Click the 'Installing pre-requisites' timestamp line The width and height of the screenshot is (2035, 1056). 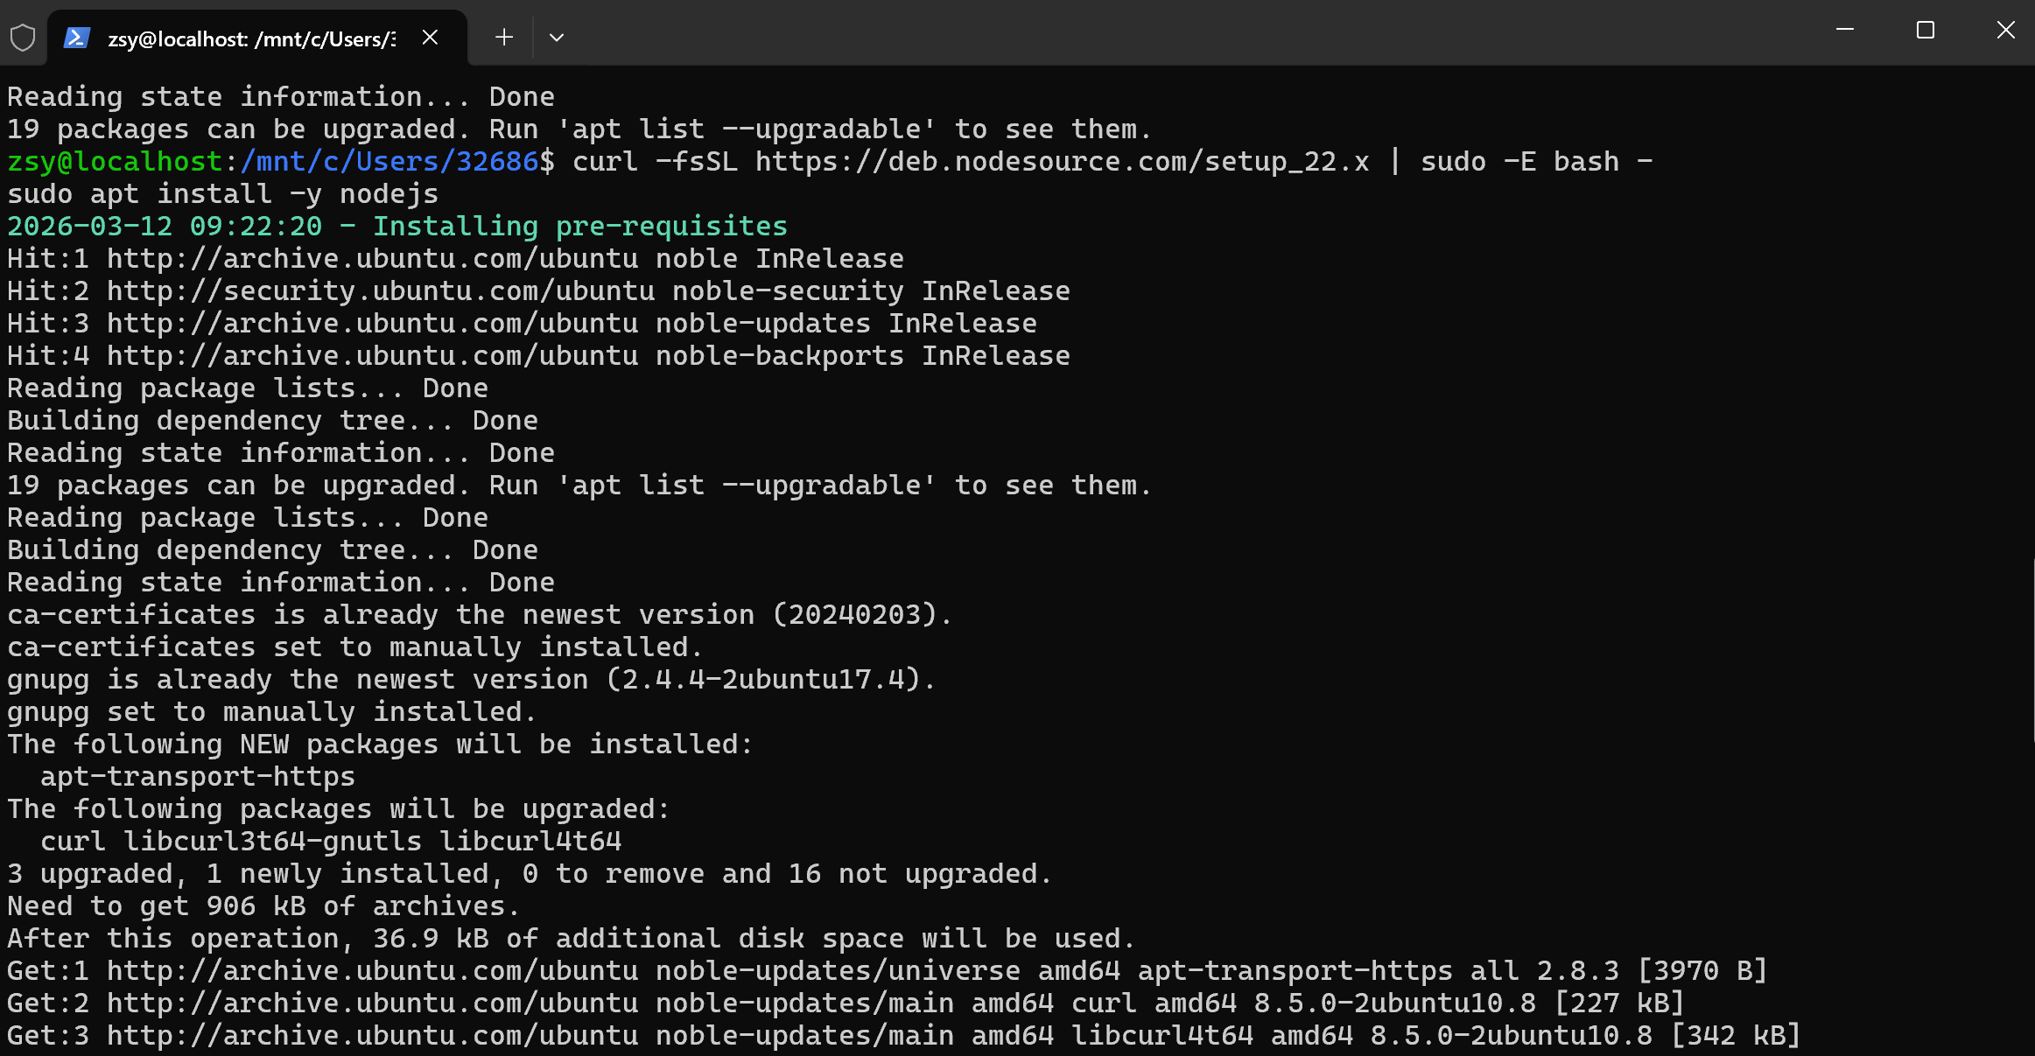[x=396, y=227]
